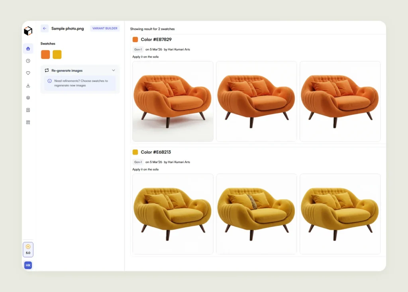Open the credits balance 5.0 badge
The height and width of the screenshot is (292, 408).
28,249
